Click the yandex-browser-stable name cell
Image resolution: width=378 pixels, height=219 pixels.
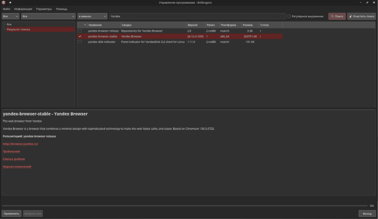103,36
